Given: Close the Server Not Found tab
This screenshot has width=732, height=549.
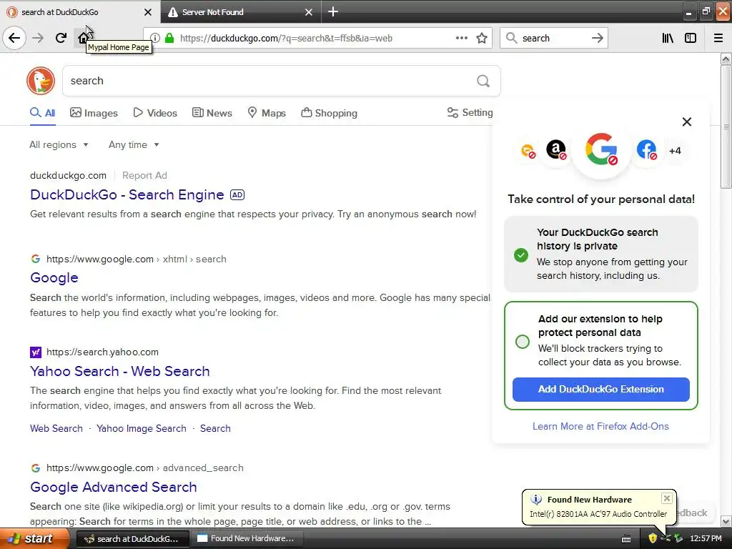Looking at the screenshot, I should pyautogui.click(x=309, y=12).
